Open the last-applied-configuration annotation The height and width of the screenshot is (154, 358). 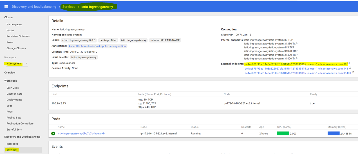pos(97,46)
